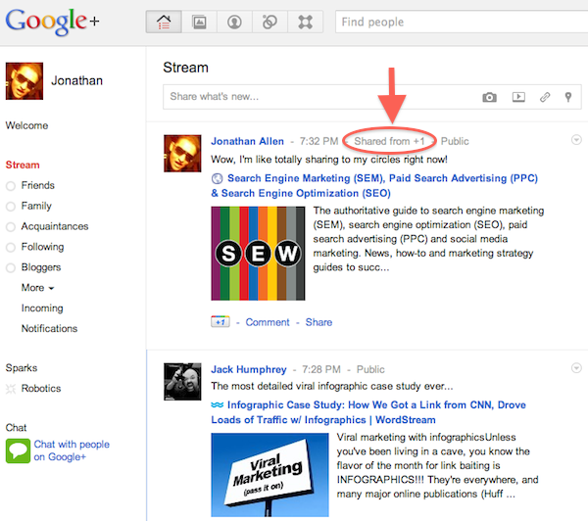Open the Sparks section
Screen dimensions: 588x521
coord(22,368)
